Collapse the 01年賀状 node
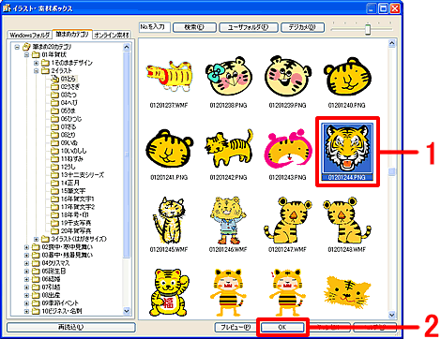The image size is (441, 339). click(x=26, y=55)
